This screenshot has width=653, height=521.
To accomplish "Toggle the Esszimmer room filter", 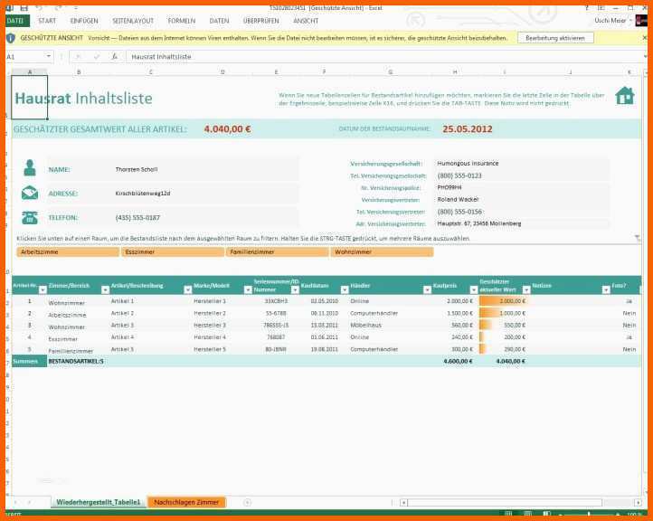I will [x=173, y=252].
